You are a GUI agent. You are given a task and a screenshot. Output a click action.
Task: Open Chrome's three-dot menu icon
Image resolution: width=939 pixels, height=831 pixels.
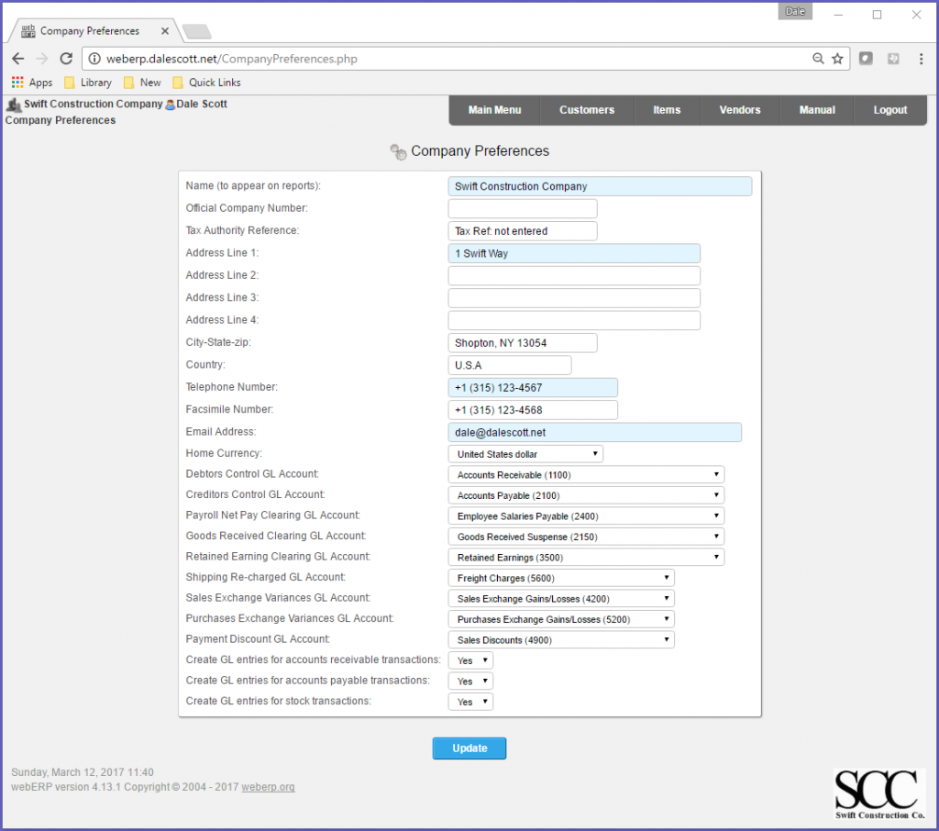(921, 59)
